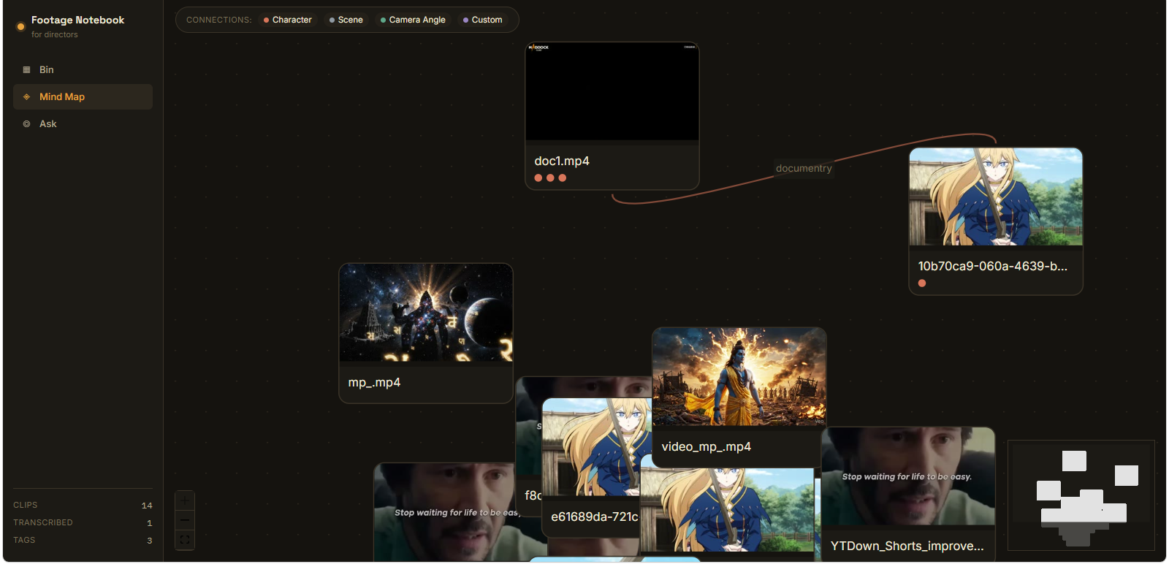Click the TRANSCRIBED stat label
Screen dimensions: 1169x564
pyautogui.click(x=43, y=522)
